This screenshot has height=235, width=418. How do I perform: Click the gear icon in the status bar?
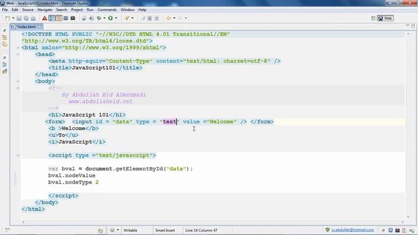click(112, 230)
